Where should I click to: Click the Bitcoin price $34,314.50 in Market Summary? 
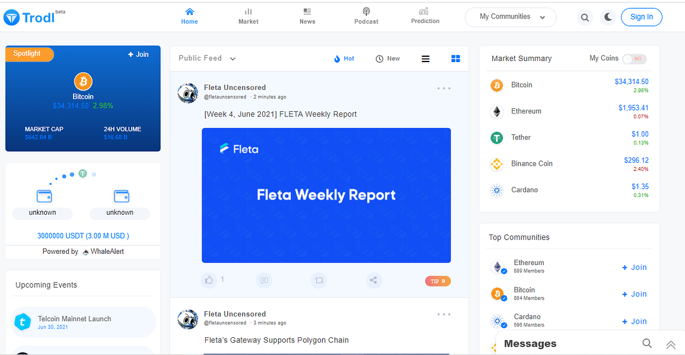click(x=631, y=82)
